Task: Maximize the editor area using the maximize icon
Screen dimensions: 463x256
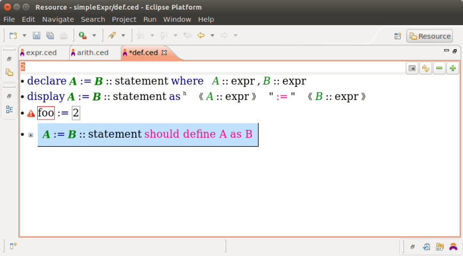Action: (x=455, y=51)
